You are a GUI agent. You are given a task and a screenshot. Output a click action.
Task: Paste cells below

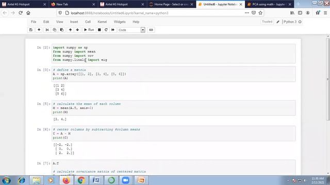coord(62,30)
